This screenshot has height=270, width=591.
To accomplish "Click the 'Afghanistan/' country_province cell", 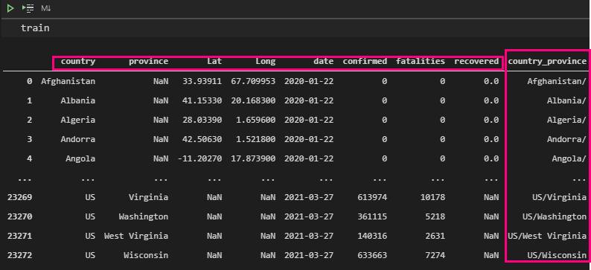I will (557, 81).
